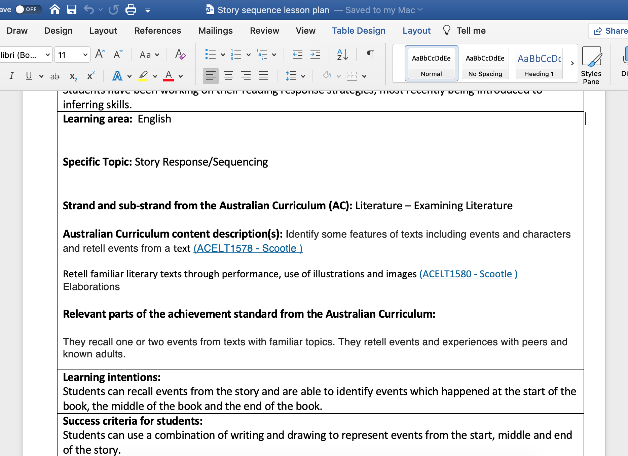Expand bullet list style dropdown arrow

coord(223,55)
